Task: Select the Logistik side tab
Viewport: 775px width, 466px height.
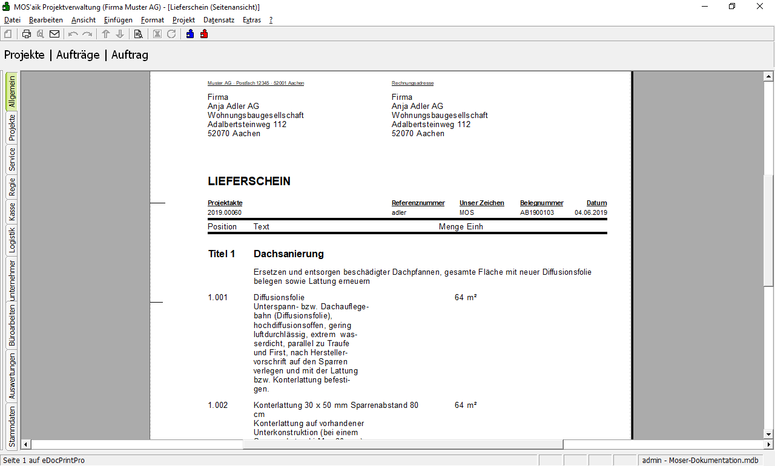Action: (12, 240)
